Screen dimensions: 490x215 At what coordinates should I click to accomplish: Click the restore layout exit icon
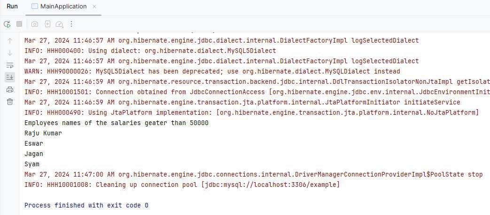[47, 24]
